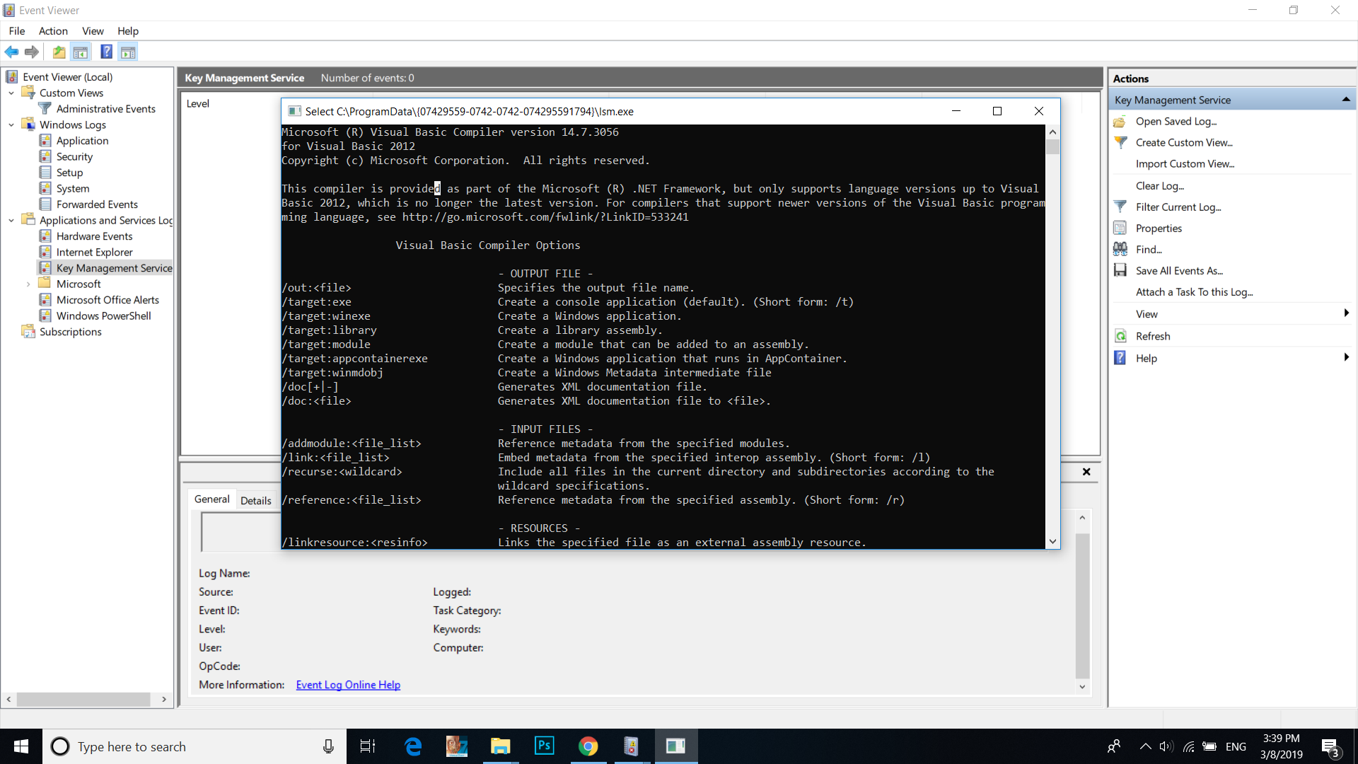
Task: Collapse the Windows Logs tree node
Action: (11, 125)
